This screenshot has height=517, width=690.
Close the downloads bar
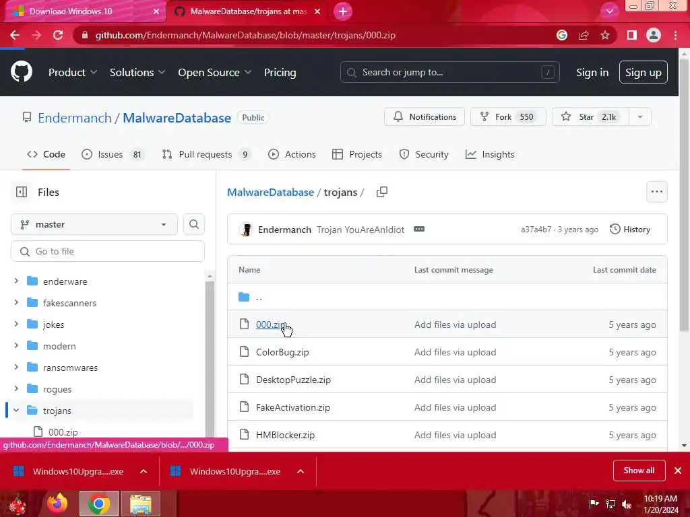(x=678, y=471)
